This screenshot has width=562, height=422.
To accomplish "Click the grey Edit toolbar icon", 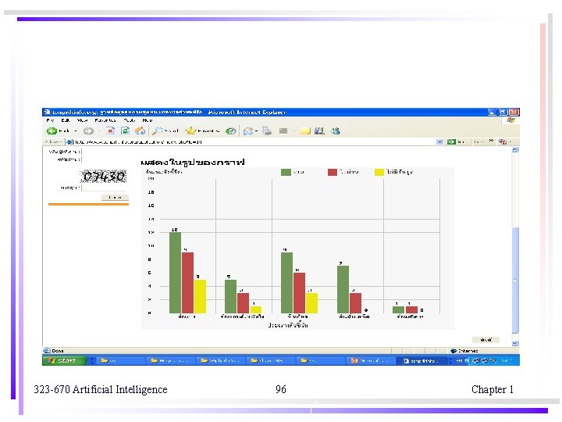I will [x=283, y=131].
